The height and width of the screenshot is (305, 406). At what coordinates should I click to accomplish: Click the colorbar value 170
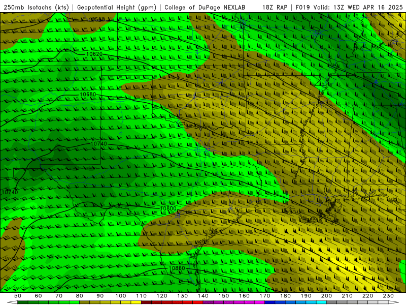(264, 296)
